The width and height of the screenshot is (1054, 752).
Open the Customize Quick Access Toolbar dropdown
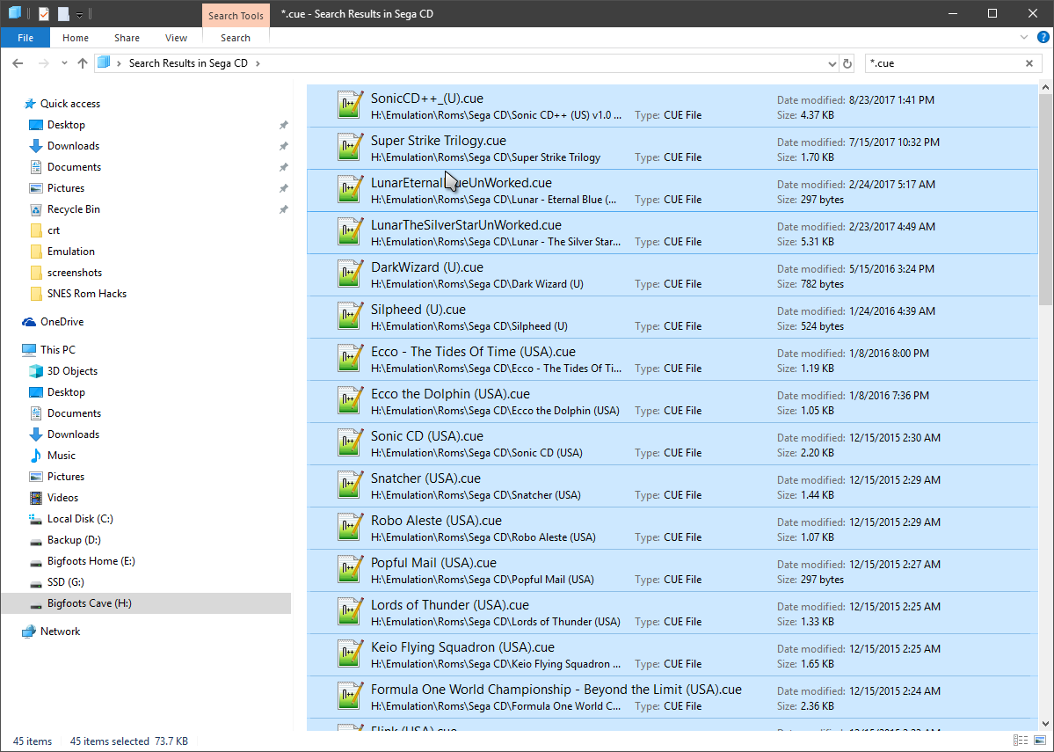(79, 14)
